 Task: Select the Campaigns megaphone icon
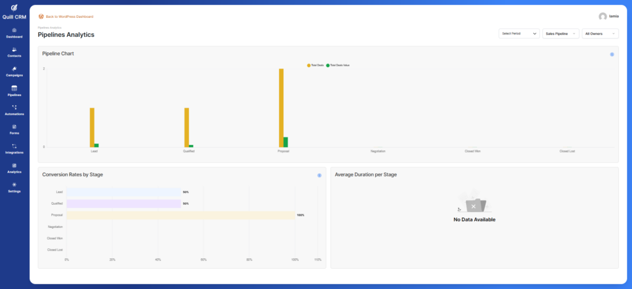14,68
